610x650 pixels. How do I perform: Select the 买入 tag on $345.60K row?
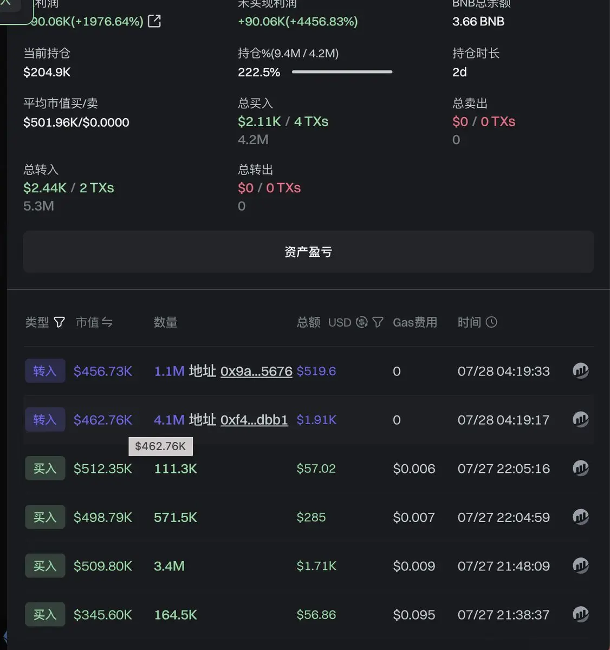pos(45,615)
